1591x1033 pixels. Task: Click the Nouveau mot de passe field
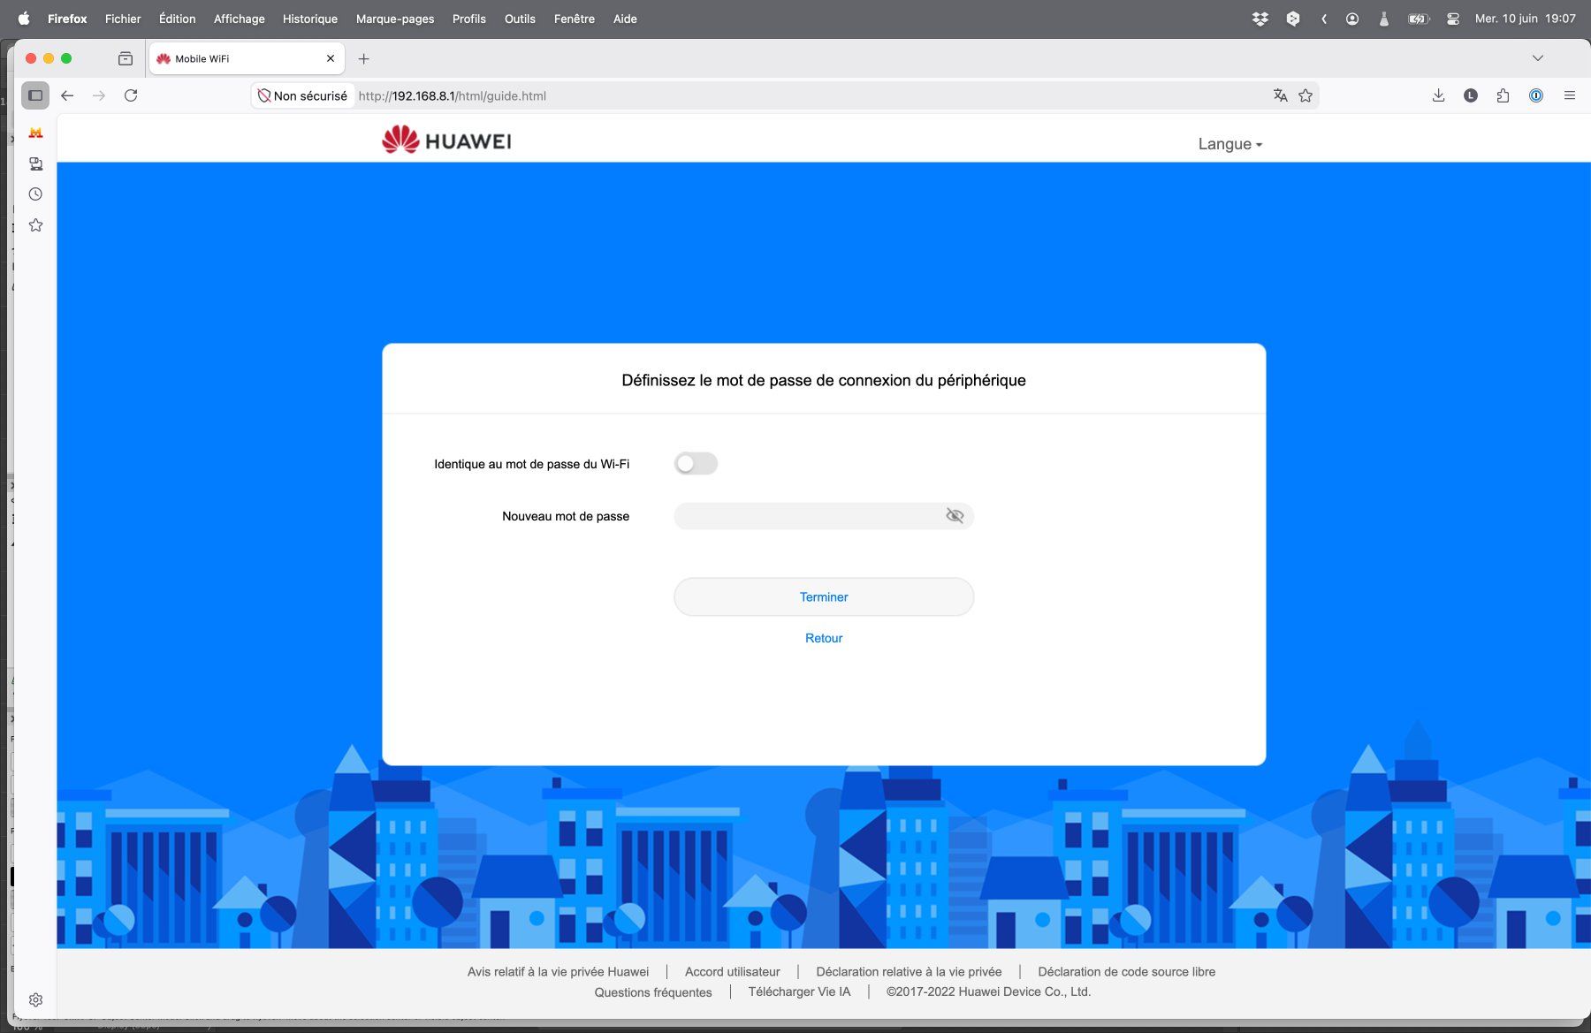coord(824,516)
